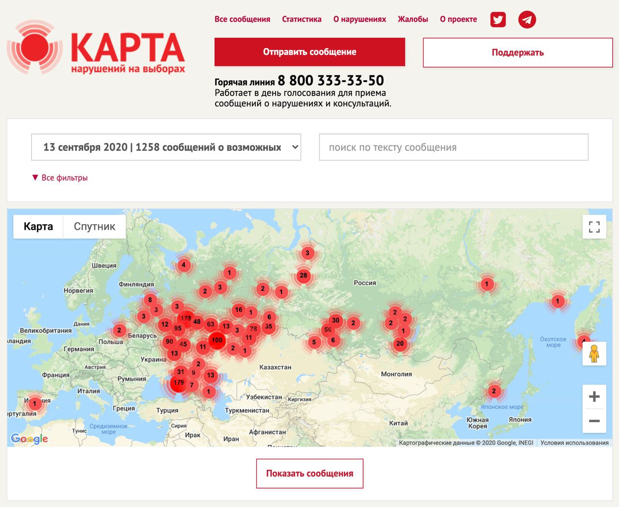Zoom in on the map
Image resolution: width=619 pixels, height=507 pixels.
594,397
